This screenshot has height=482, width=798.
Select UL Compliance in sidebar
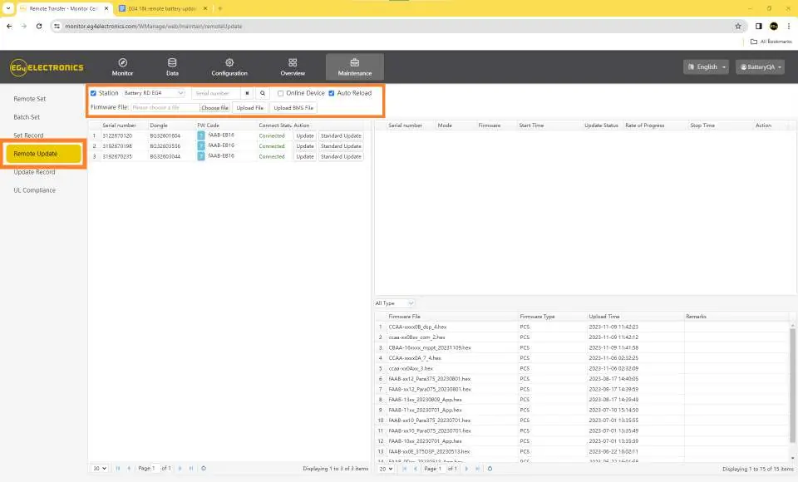pos(35,190)
